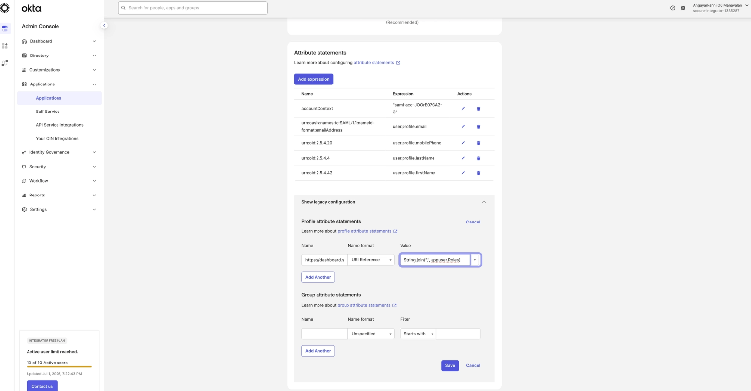This screenshot has width=751, height=391.
Task: Open Self Service in sidebar
Action: coord(48,112)
